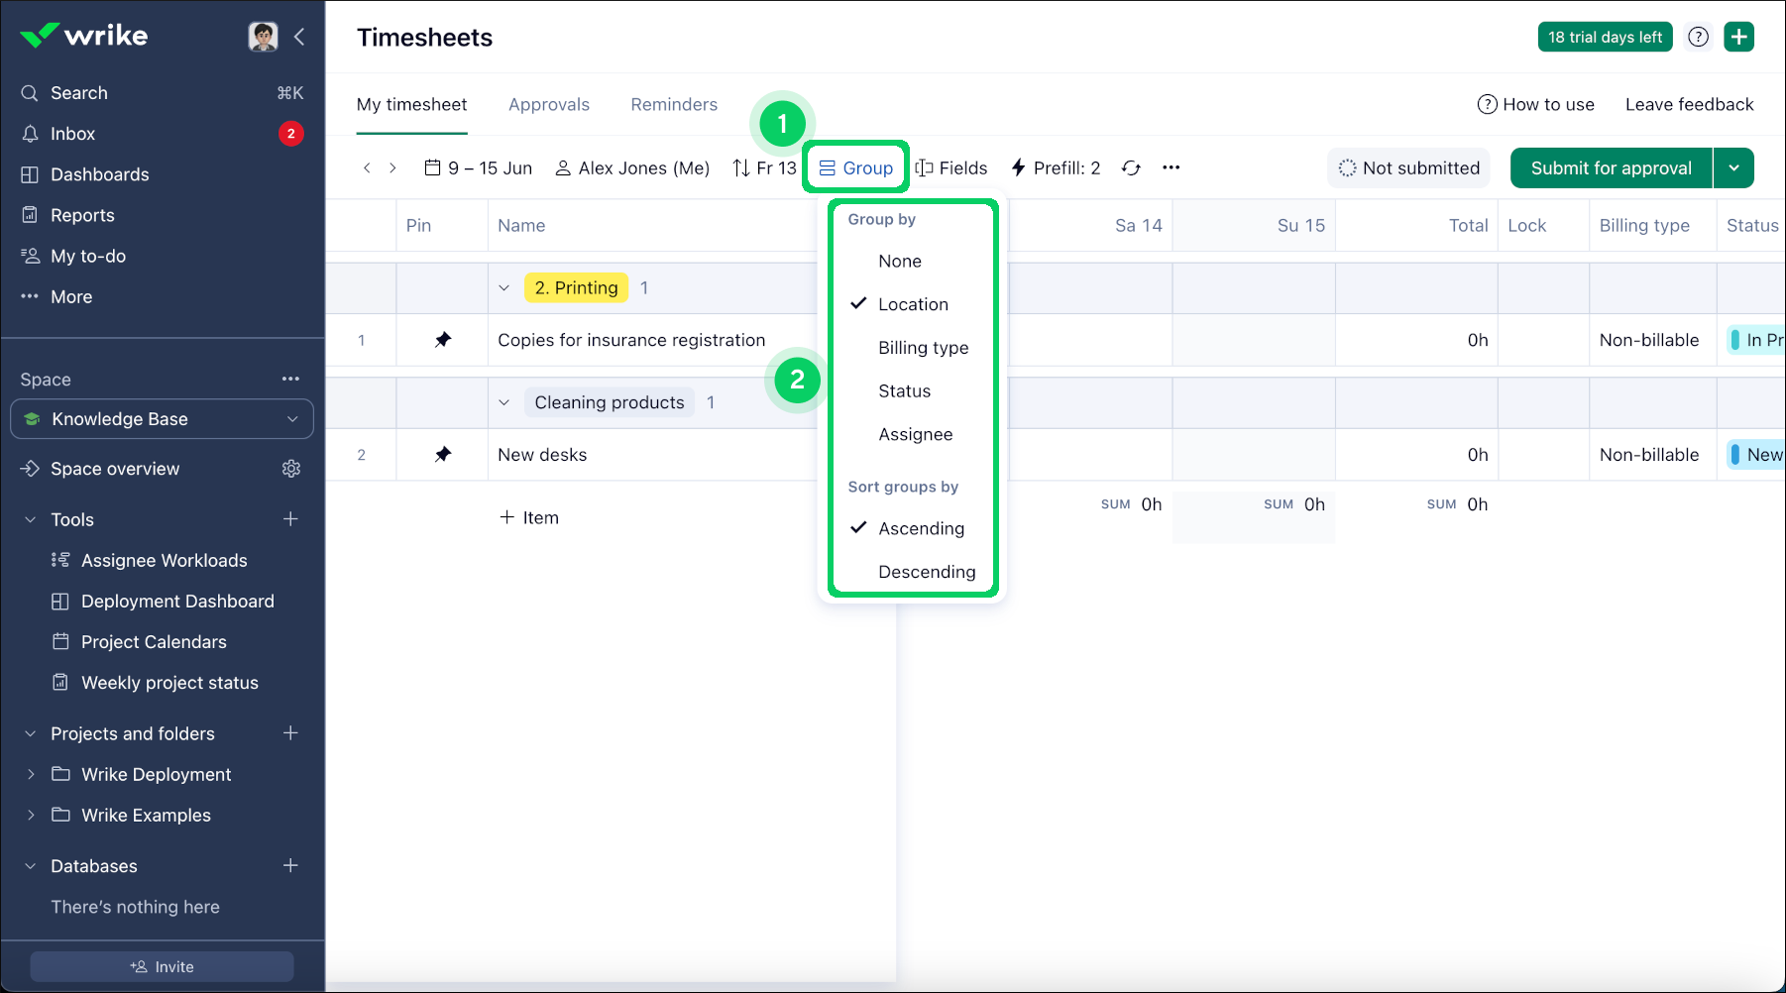Switch to the Approvals tab
The image size is (1786, 993).
pyautogui.click(x=549, y=104)
